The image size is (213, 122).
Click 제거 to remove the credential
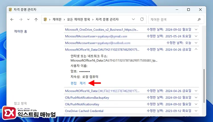pos(83,83)
